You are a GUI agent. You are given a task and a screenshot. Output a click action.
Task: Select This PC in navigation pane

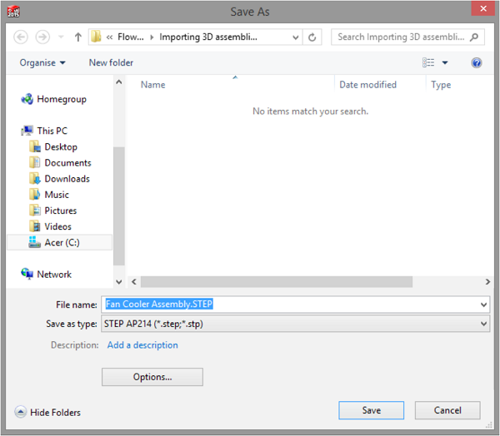tap(52, 131)
